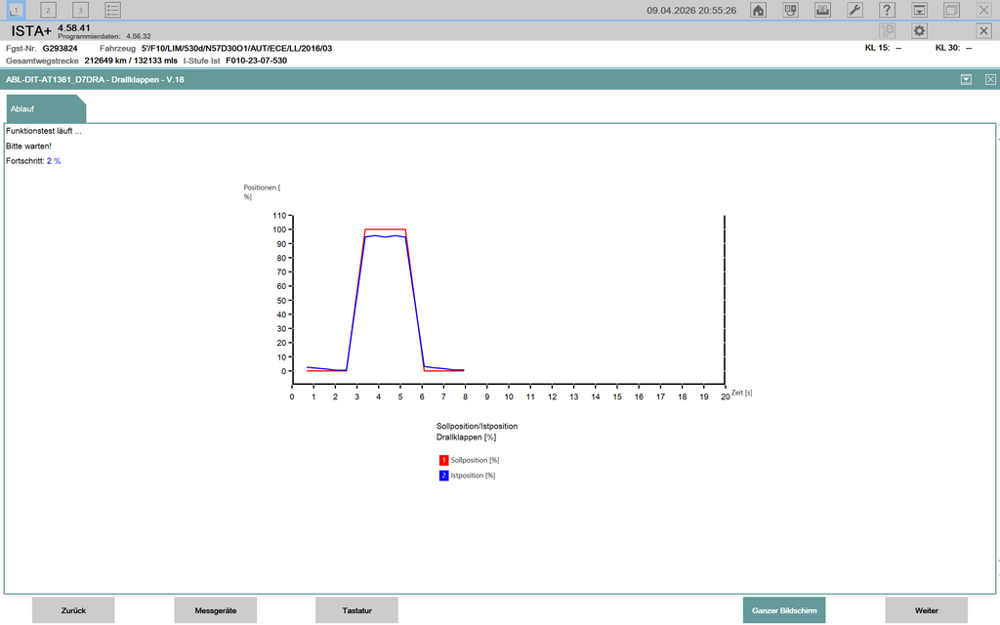
Task: Collapse the Drallklappen procedure panel arrow
Action: (x=966, y=79)
